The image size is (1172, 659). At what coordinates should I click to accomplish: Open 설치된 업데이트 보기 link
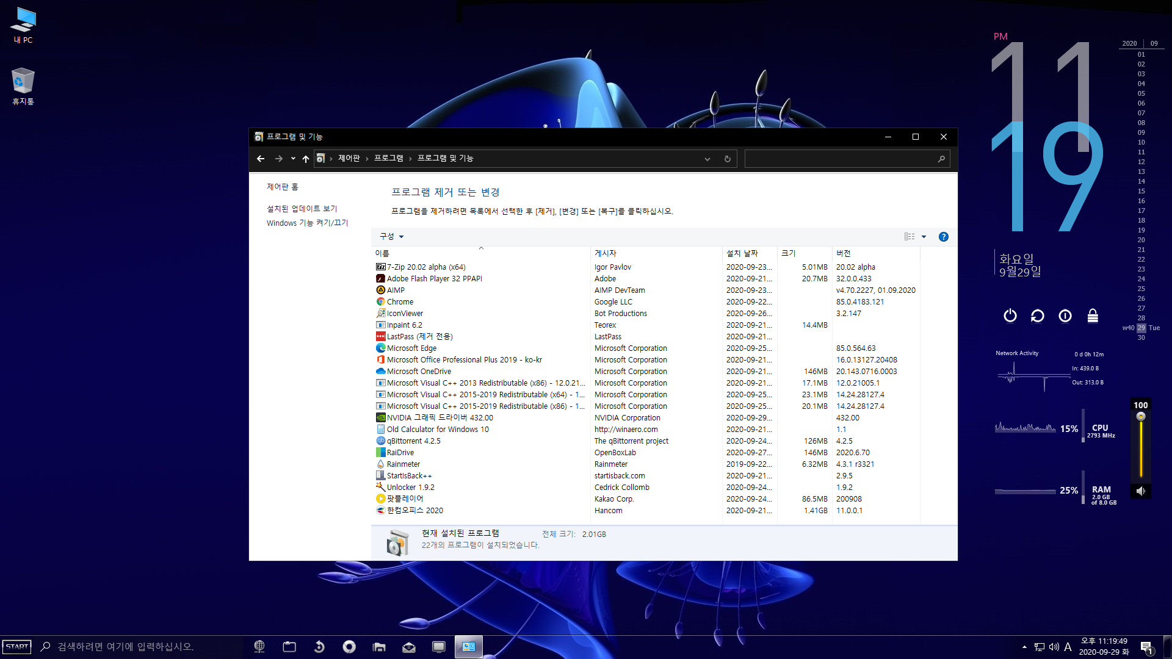(302, 209)
